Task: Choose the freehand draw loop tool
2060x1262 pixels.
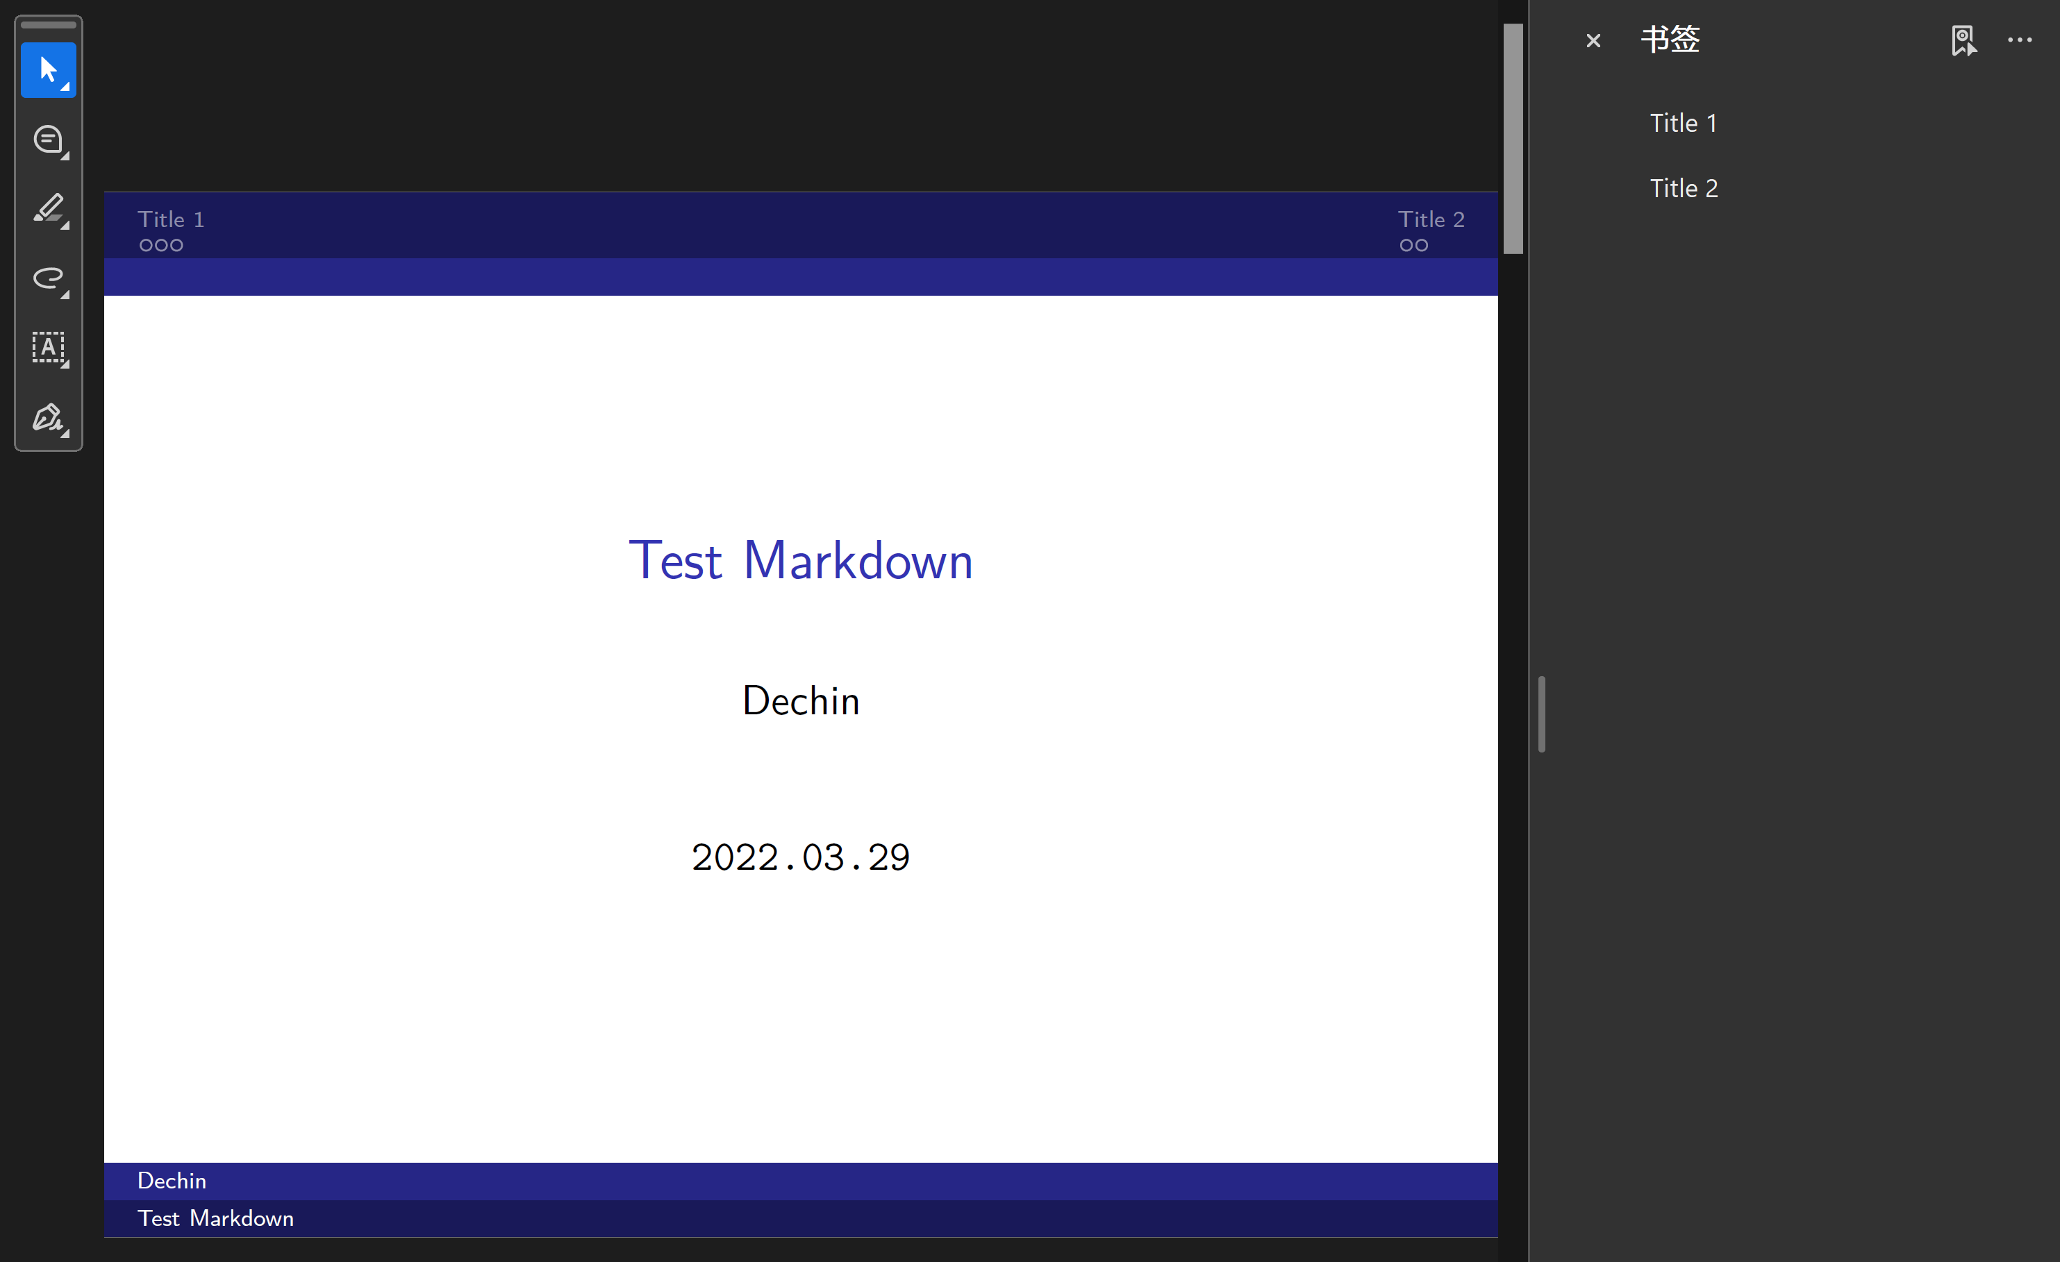Action: [x=49, y=278]
